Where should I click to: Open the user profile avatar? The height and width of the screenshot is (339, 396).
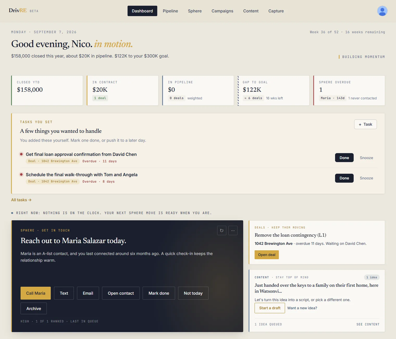click(382, 11)
